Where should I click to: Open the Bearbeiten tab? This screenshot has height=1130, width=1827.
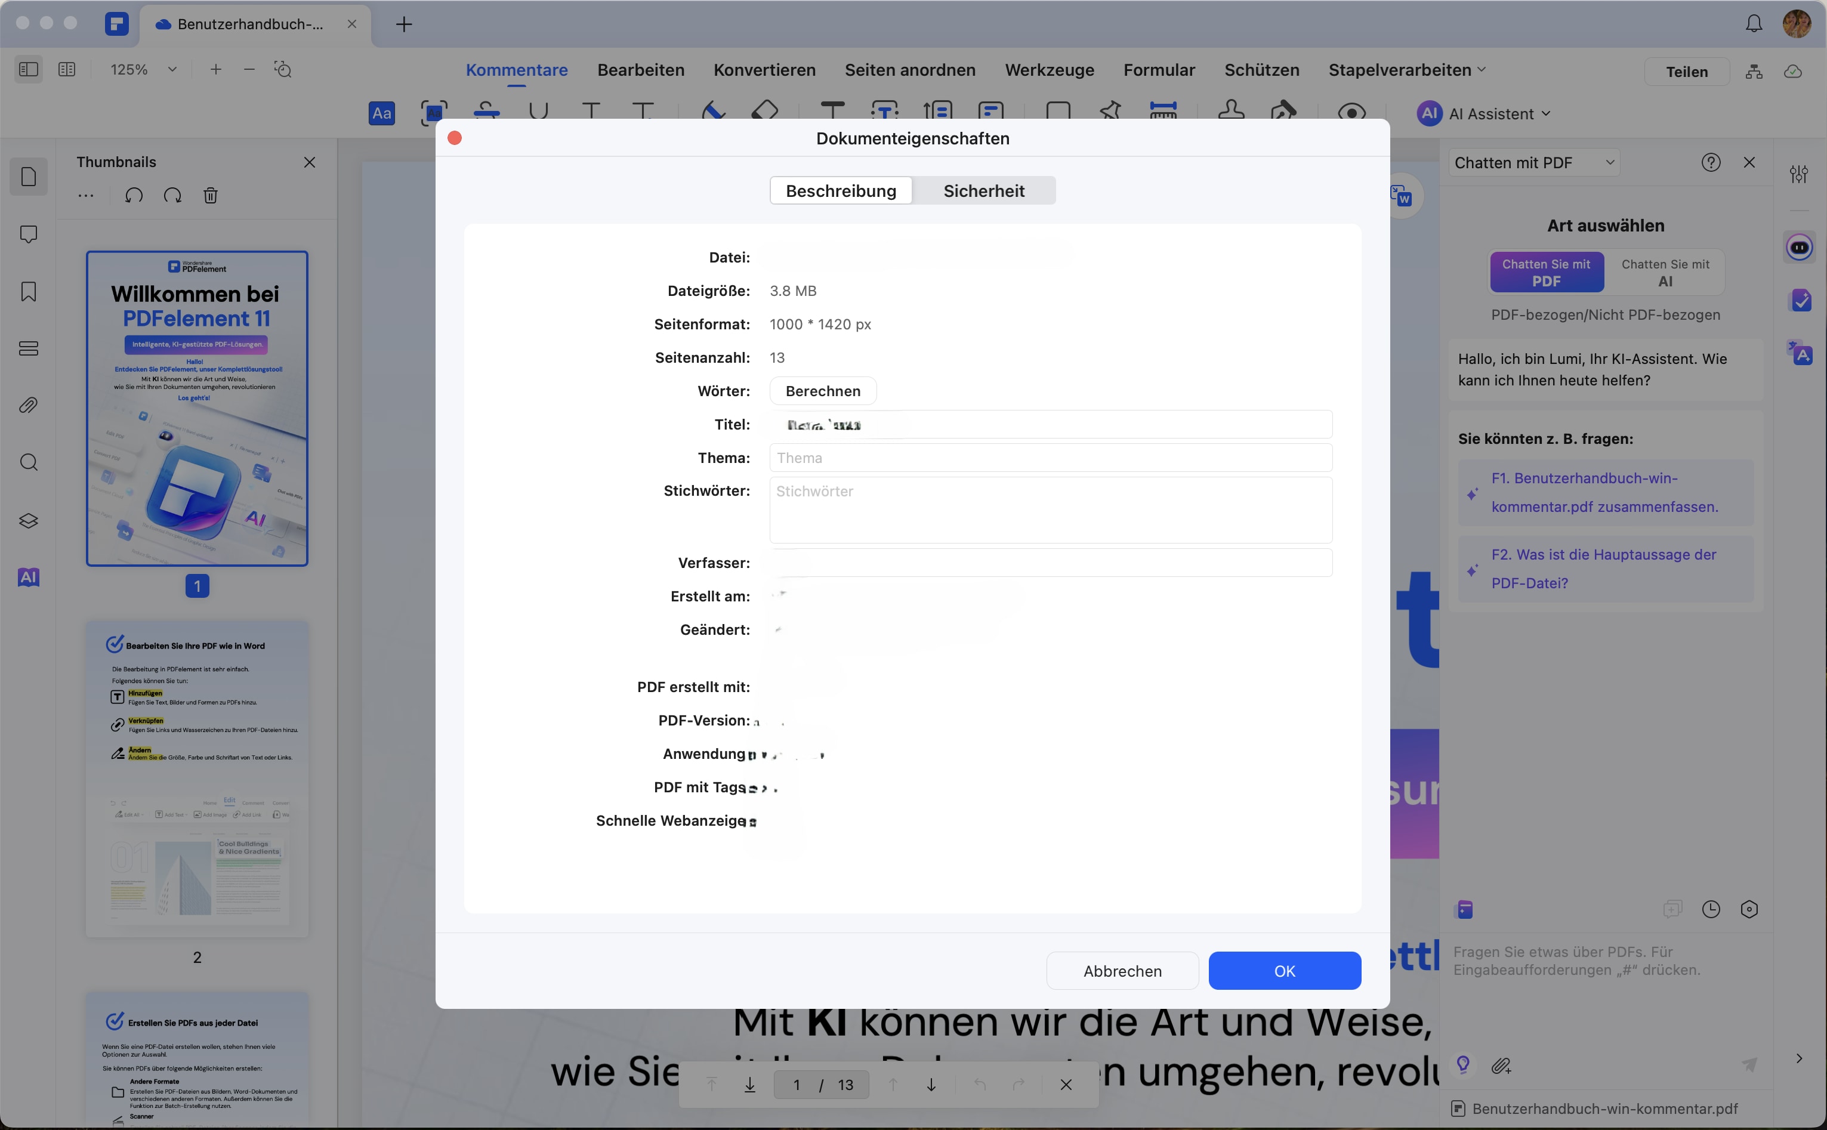[x=641, y=70]
